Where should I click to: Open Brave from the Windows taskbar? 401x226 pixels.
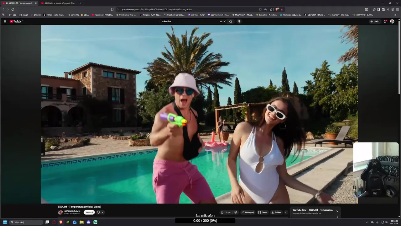(x=61, y=222)
